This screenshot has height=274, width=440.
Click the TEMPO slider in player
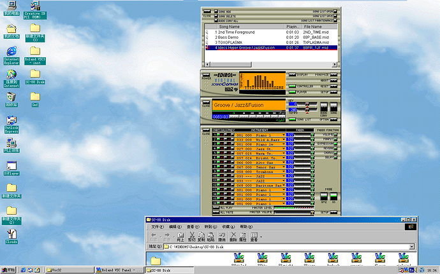[x=307, y=110]
